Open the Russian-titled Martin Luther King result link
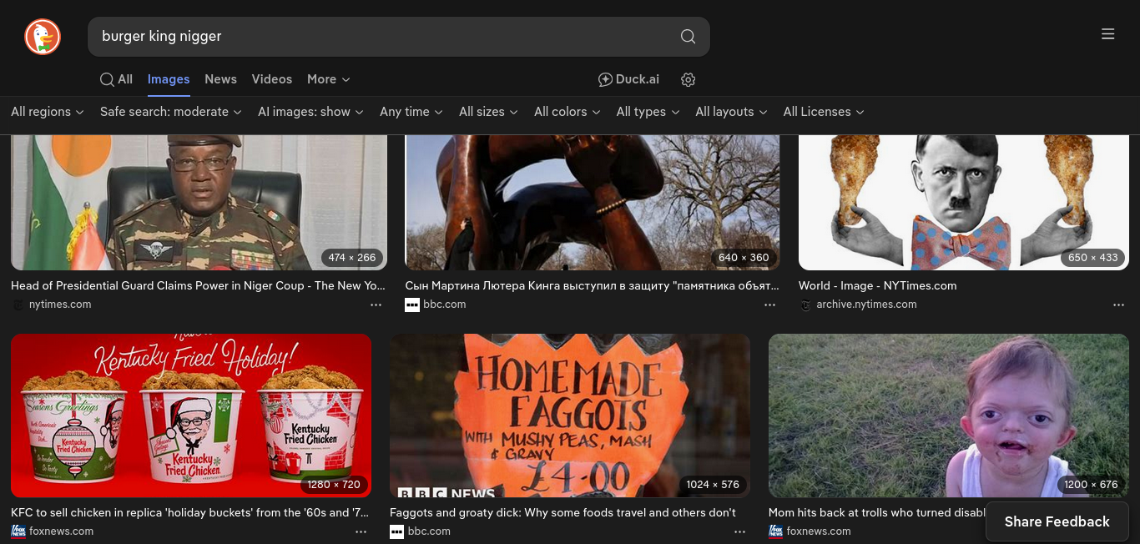The width and height of the screenshot is (1140, 544). [592, 285]
